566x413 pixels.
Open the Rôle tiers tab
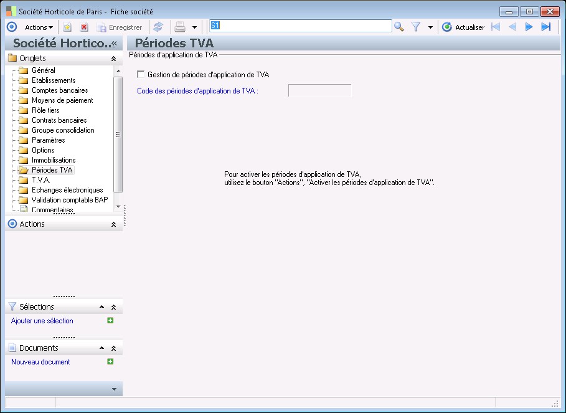tap(45, 110)
